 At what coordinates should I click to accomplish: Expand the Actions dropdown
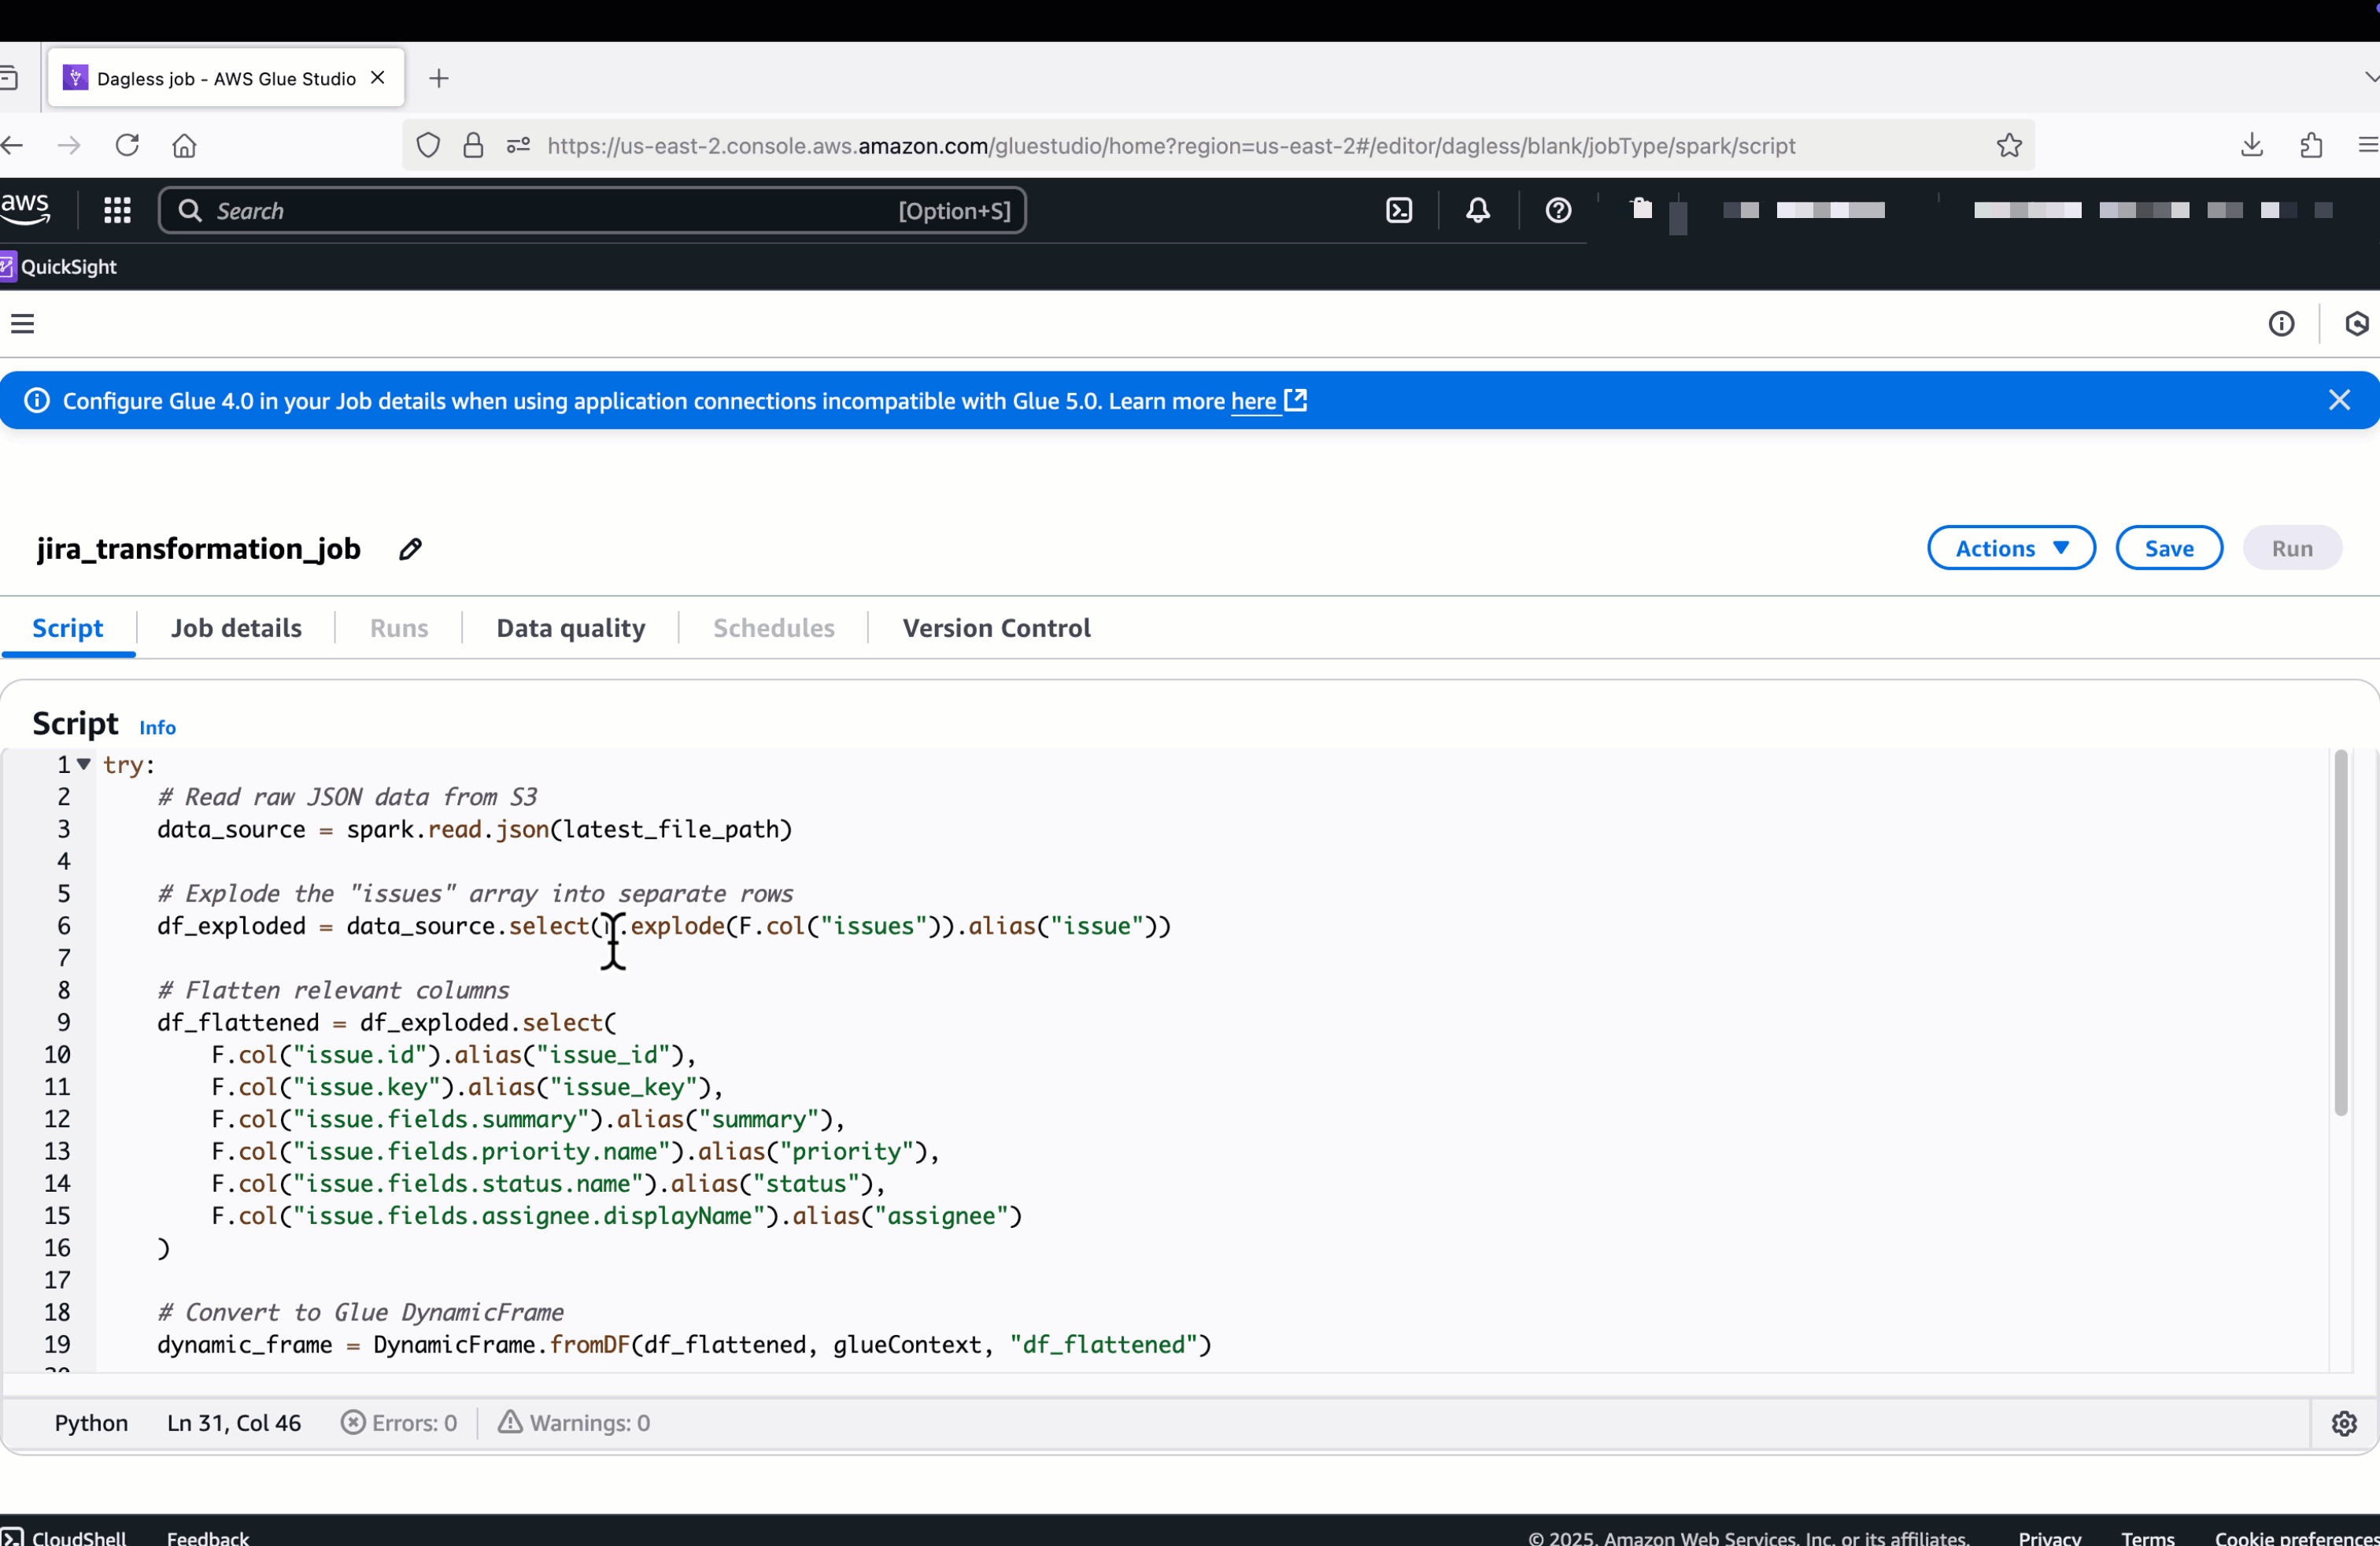2010,548
